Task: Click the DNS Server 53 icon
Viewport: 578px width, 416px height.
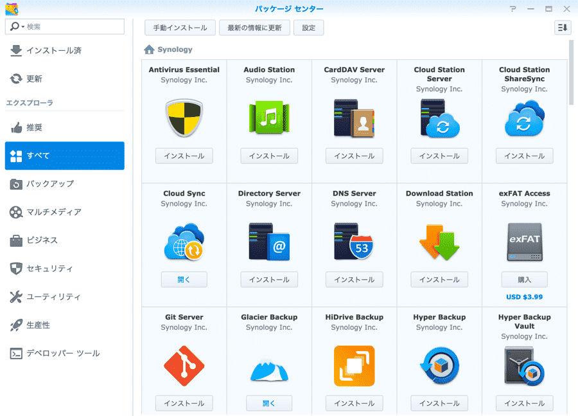Action: 354,242
